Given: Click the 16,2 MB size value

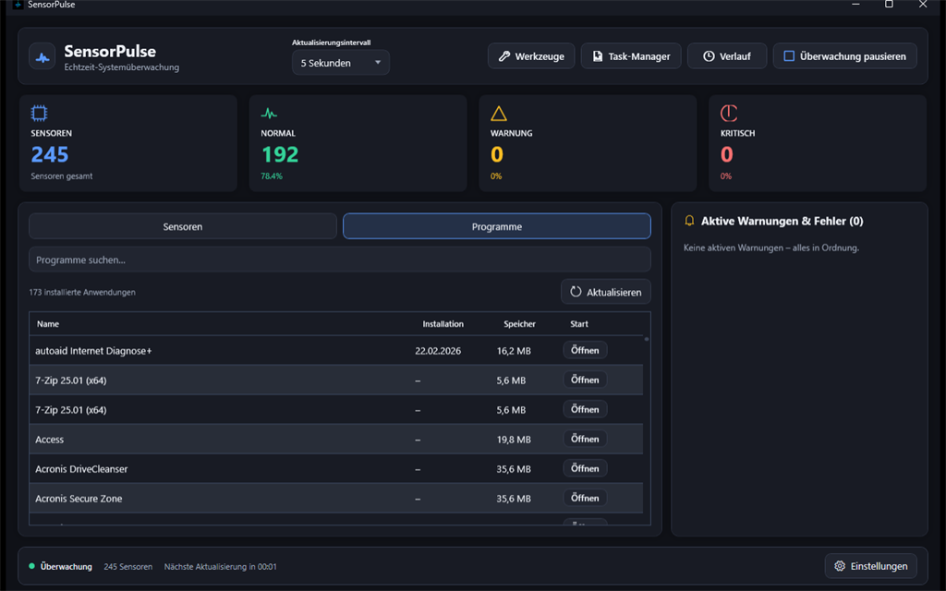Looking at the screenshot, I should (514, 350).
